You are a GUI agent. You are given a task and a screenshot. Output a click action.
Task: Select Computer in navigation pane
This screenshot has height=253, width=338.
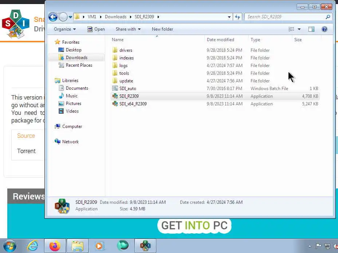(72, 126)
